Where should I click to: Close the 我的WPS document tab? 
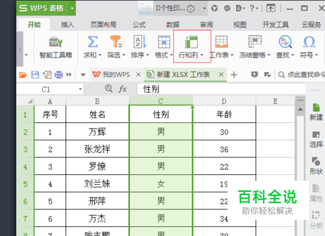point(138,75)
